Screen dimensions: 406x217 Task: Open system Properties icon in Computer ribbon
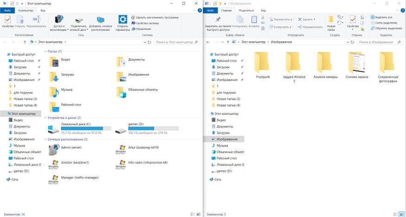coord(7,19)
